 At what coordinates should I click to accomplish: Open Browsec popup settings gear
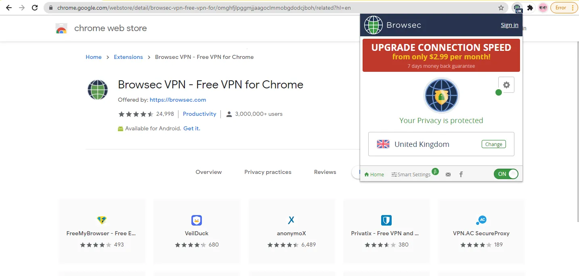(x=506, y=85)
